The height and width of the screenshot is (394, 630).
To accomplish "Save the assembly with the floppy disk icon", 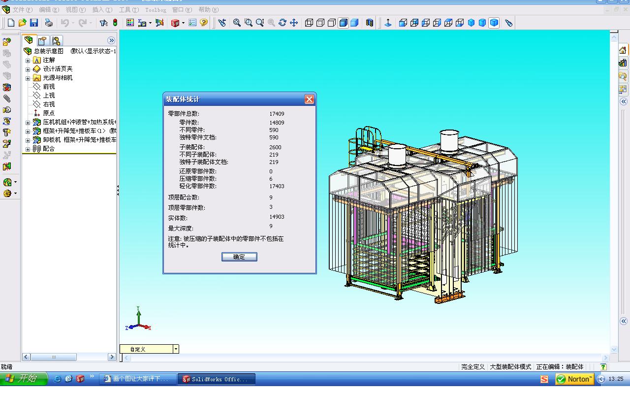I will pos(34,23).
